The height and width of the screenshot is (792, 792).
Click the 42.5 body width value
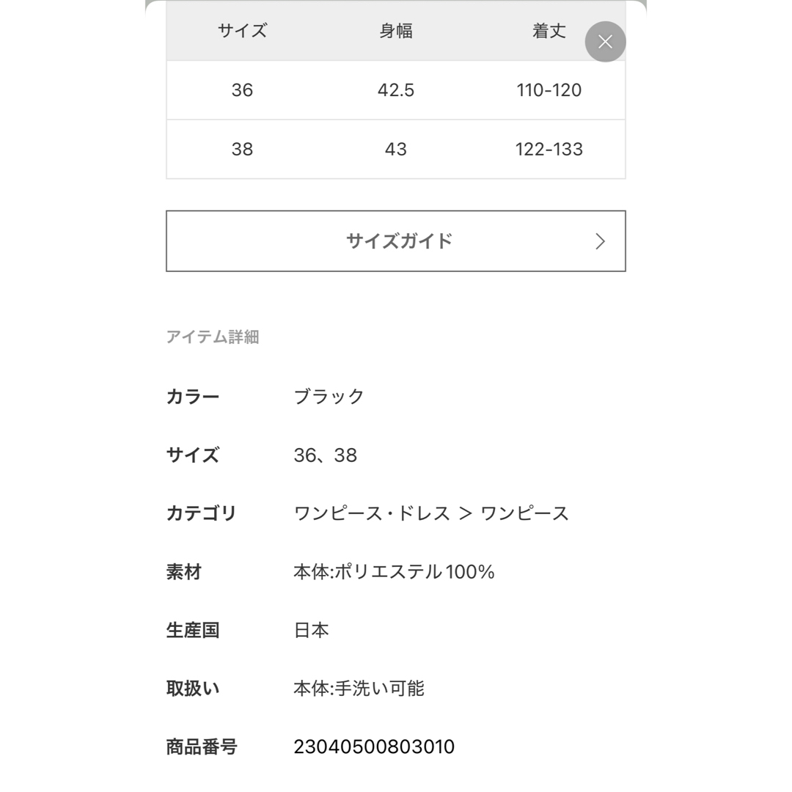[396, 90]
